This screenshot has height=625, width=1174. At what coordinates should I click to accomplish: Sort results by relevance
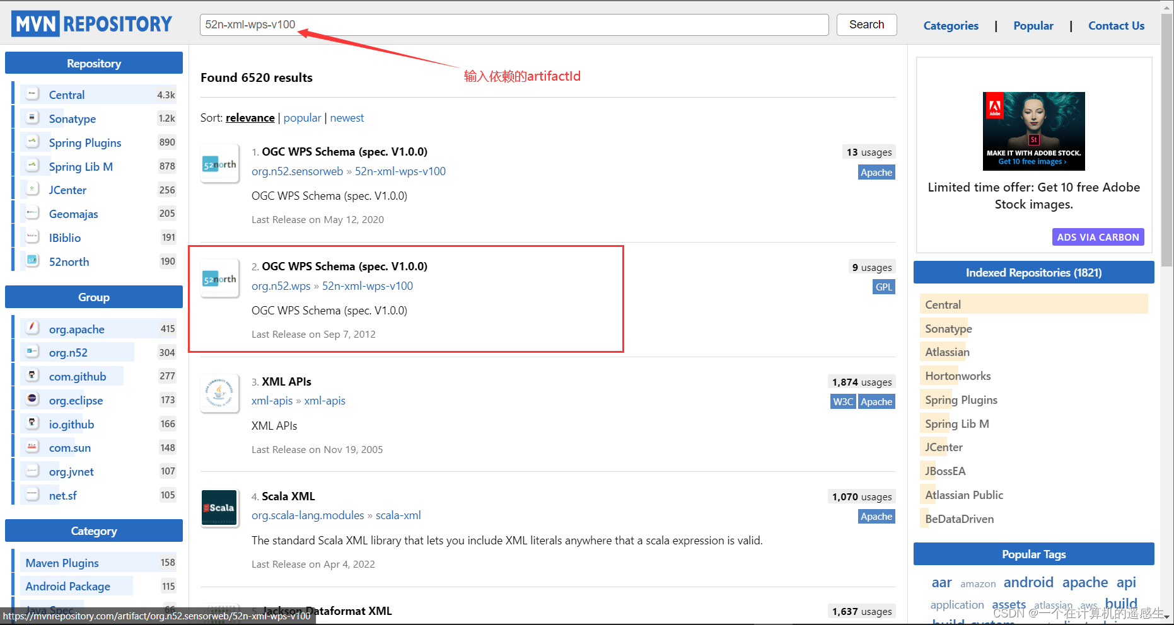pos(250,118)
